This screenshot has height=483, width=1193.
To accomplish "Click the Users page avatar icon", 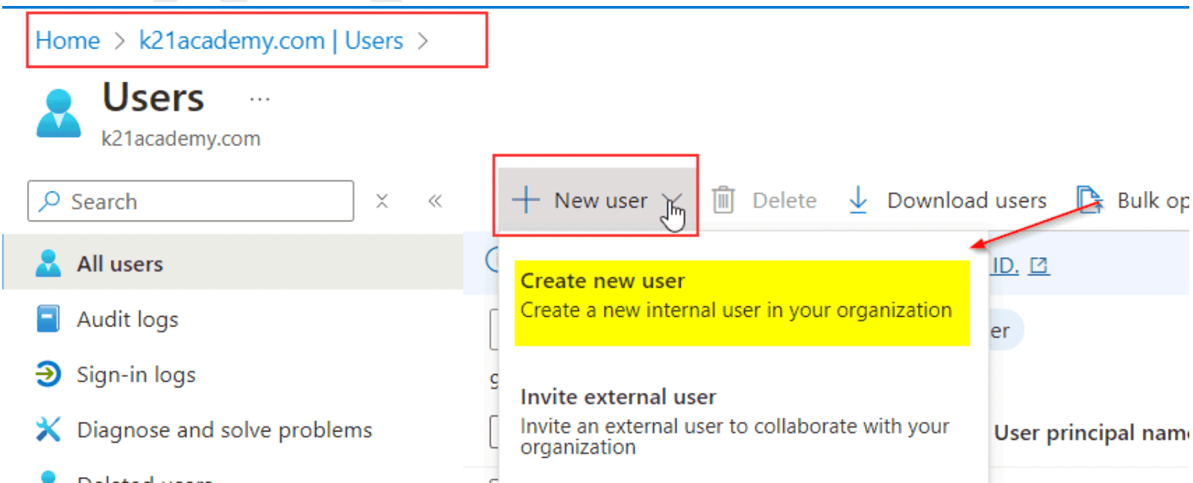I will click(58, 113).
